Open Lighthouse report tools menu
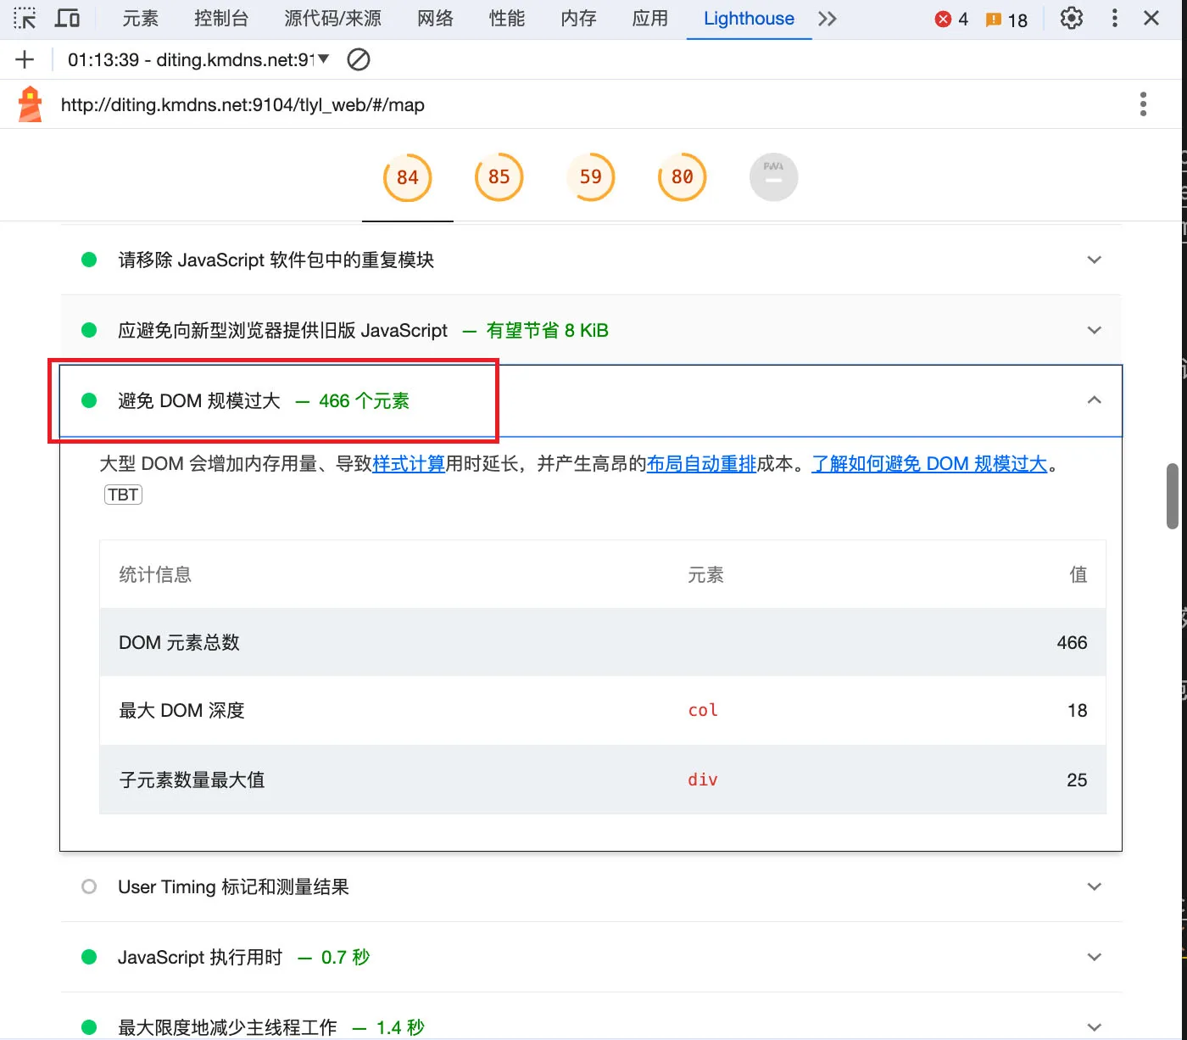1187x1040 pixels. tap(1143, 104)
